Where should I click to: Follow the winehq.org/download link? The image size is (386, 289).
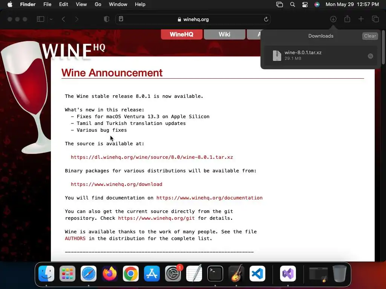116,184
